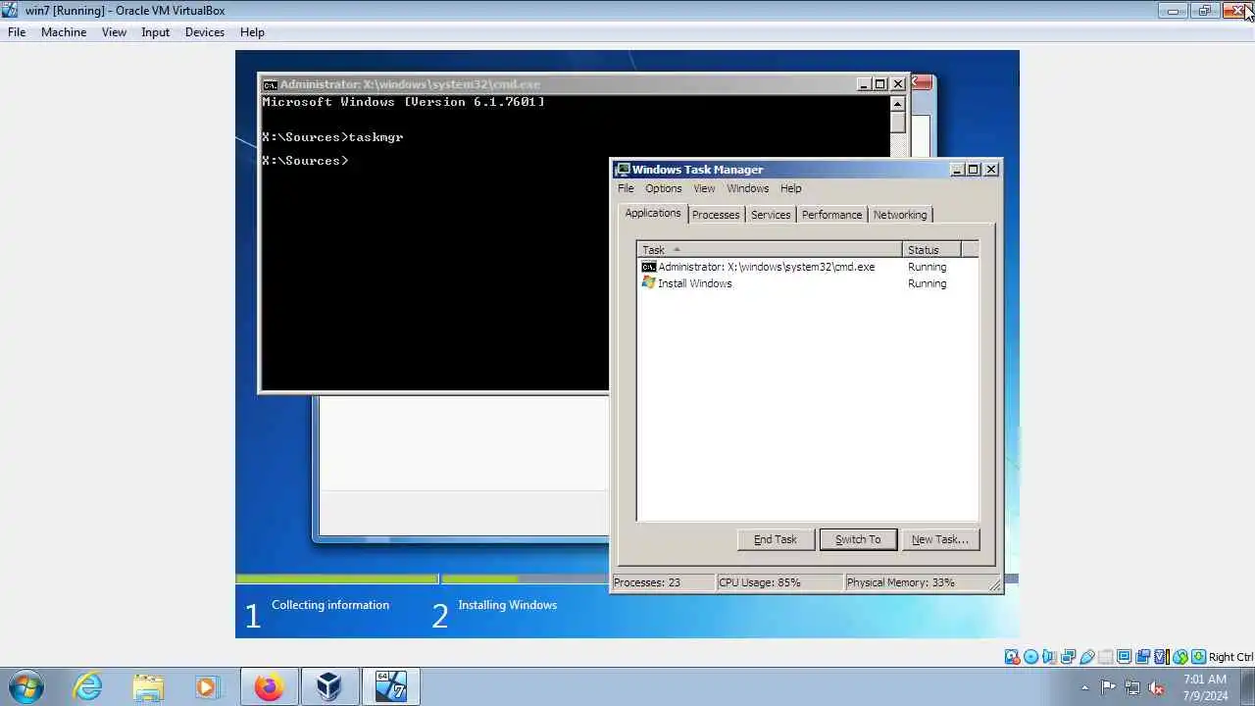The image size is (1255, 706).
Task: Click the Installing Windows step label
Action: pos(507,605)
